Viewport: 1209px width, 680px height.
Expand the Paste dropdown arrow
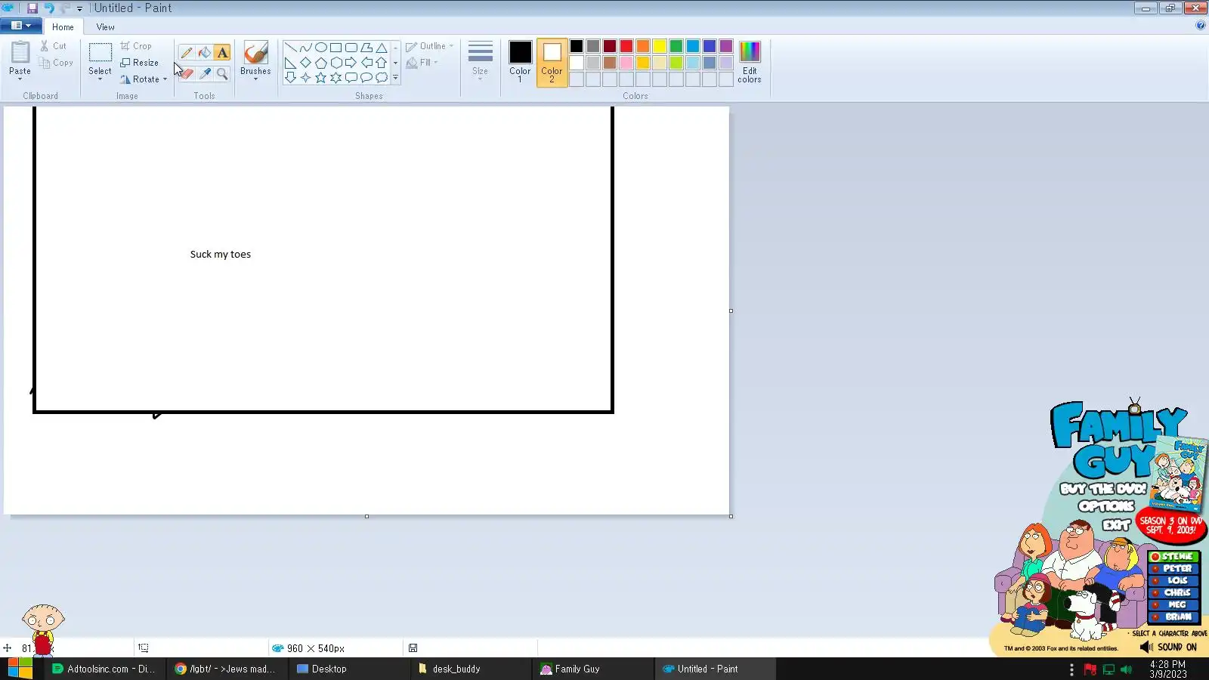[x=20, y=79]
